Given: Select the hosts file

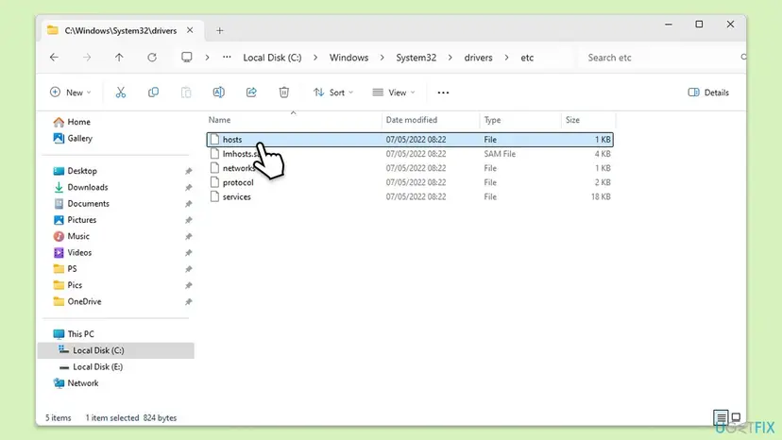Looking at the screenshot, I should click(x=410, y=140).
